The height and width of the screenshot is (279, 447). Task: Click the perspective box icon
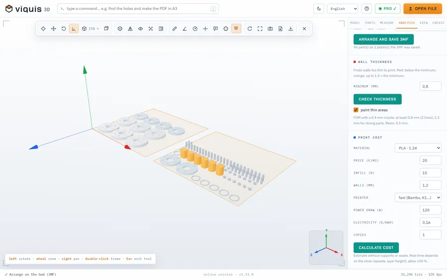click(106, 28)
